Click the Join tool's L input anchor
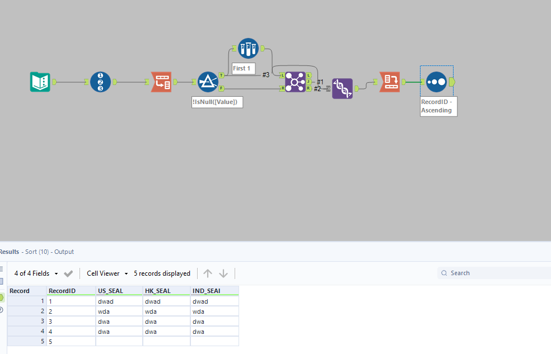The image size is (551, 354). 282,75
